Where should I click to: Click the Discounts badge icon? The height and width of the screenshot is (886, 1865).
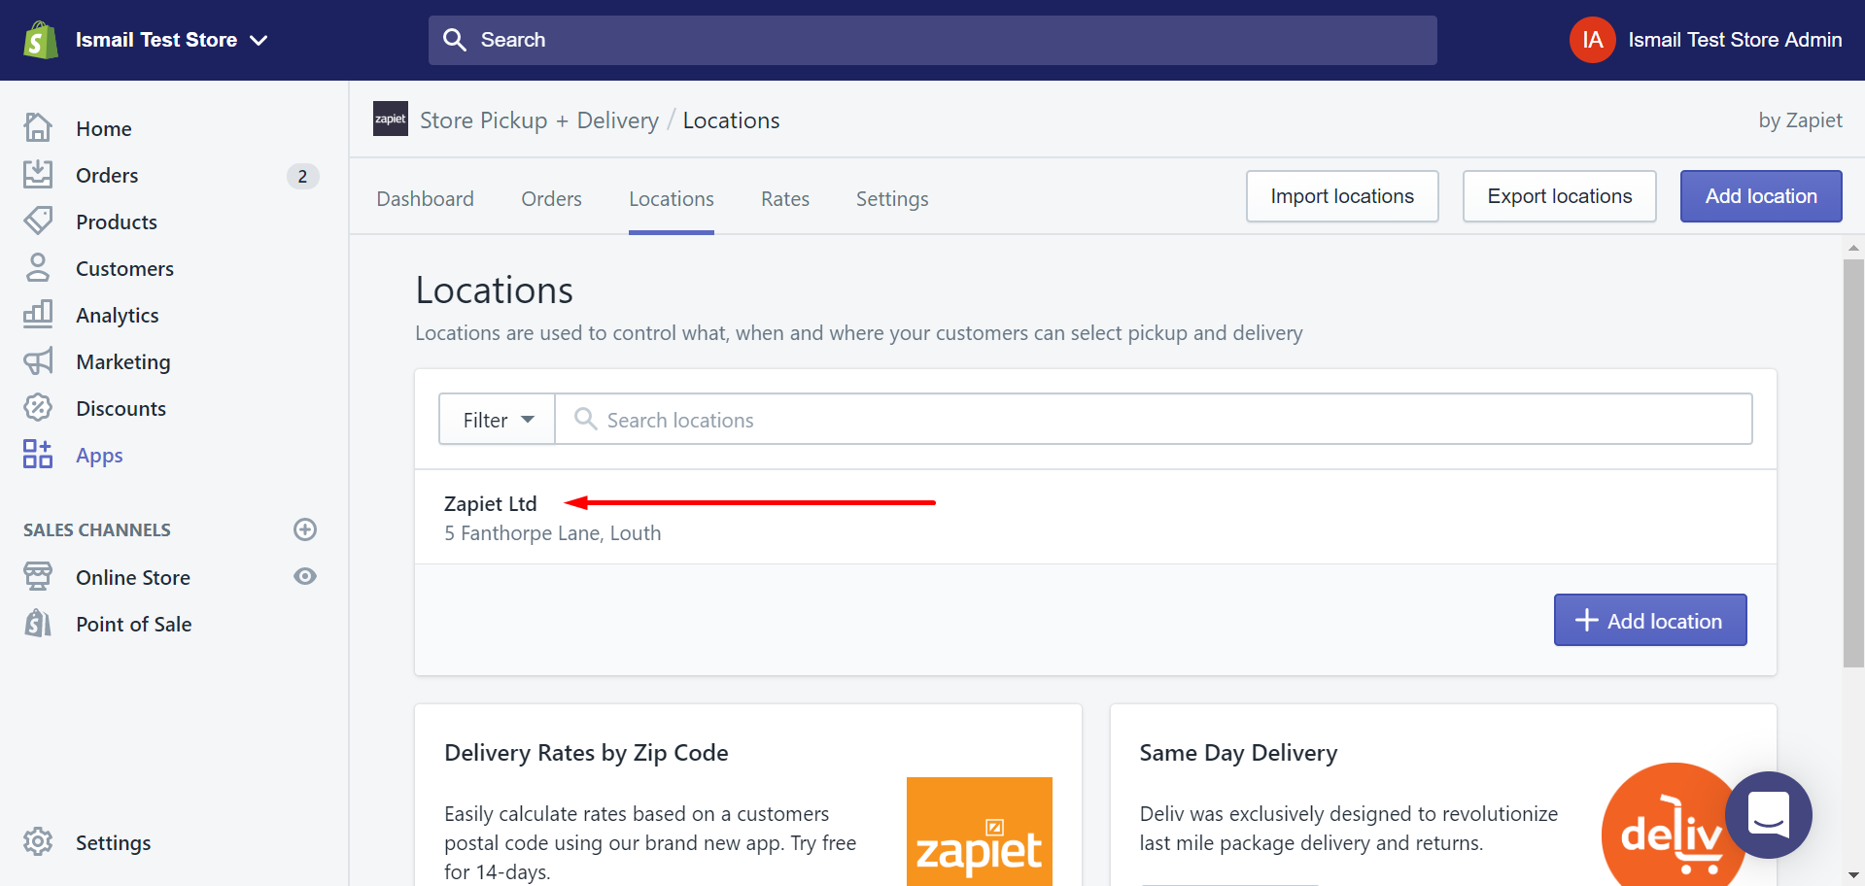[x=38, y=407]
